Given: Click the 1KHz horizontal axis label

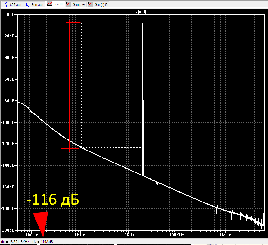Looking at the screenshot, I should [80, 235].
